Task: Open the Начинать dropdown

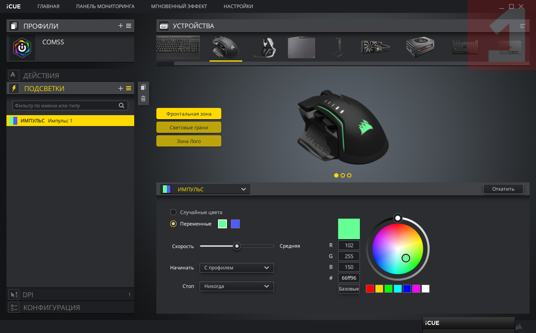Action: click(x=237, y=268)
